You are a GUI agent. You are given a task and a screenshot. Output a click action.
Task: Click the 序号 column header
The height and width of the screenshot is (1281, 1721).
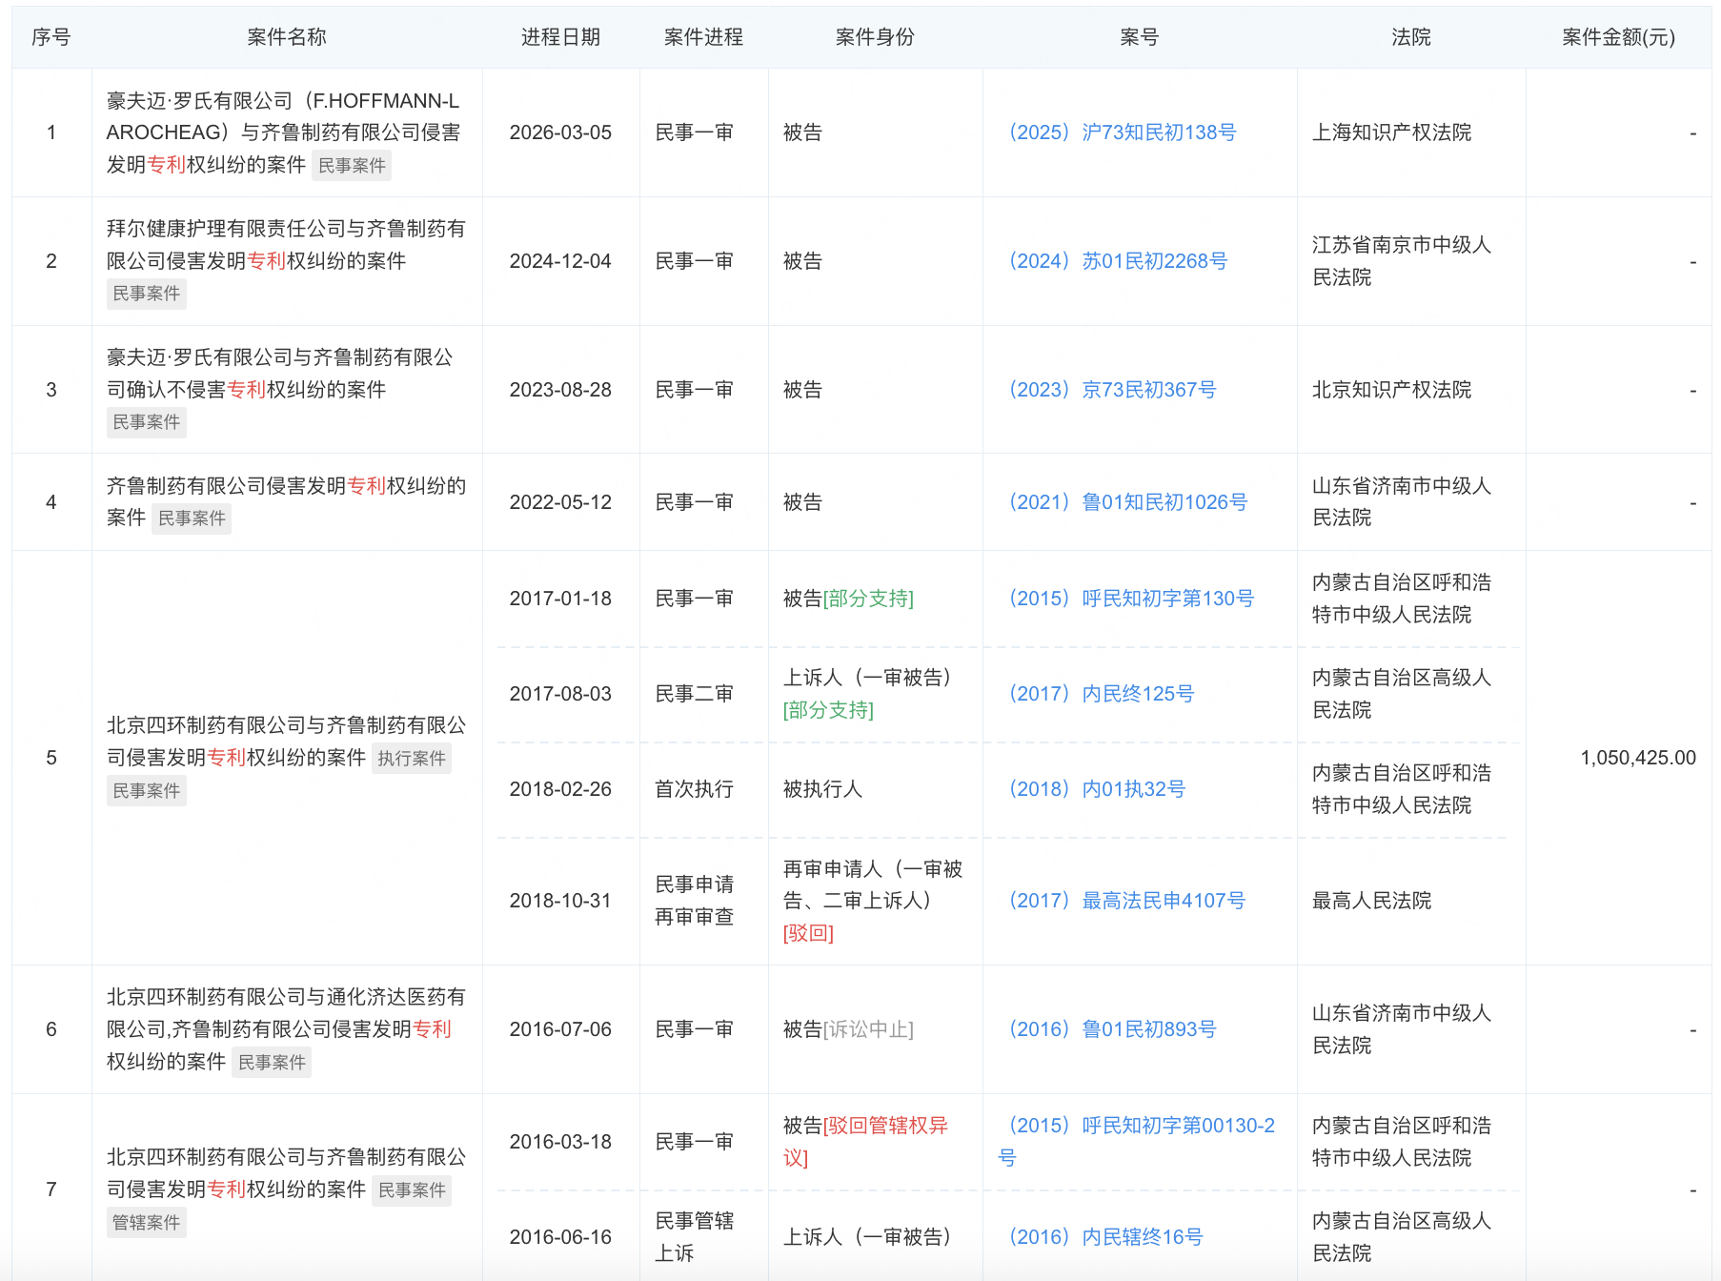click(51, 37)
